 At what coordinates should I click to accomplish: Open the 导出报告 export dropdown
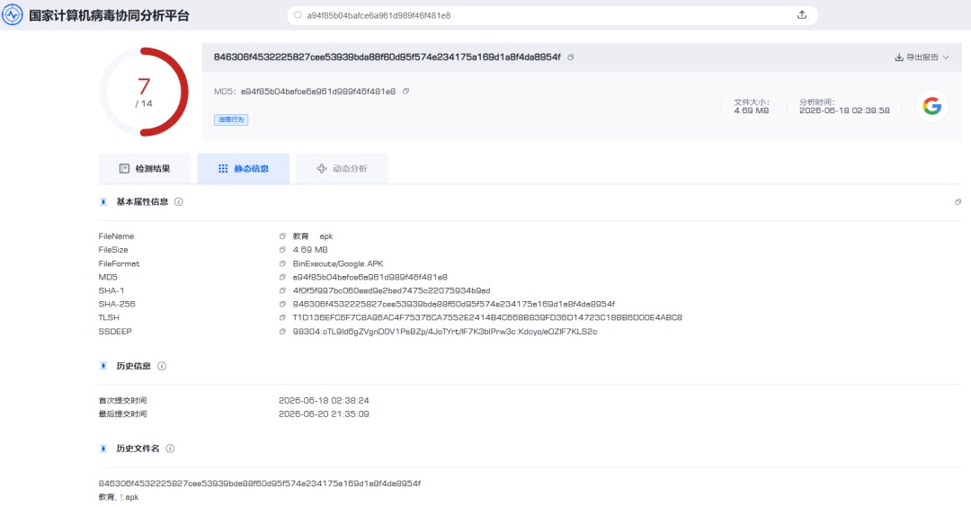click(922, 57)
